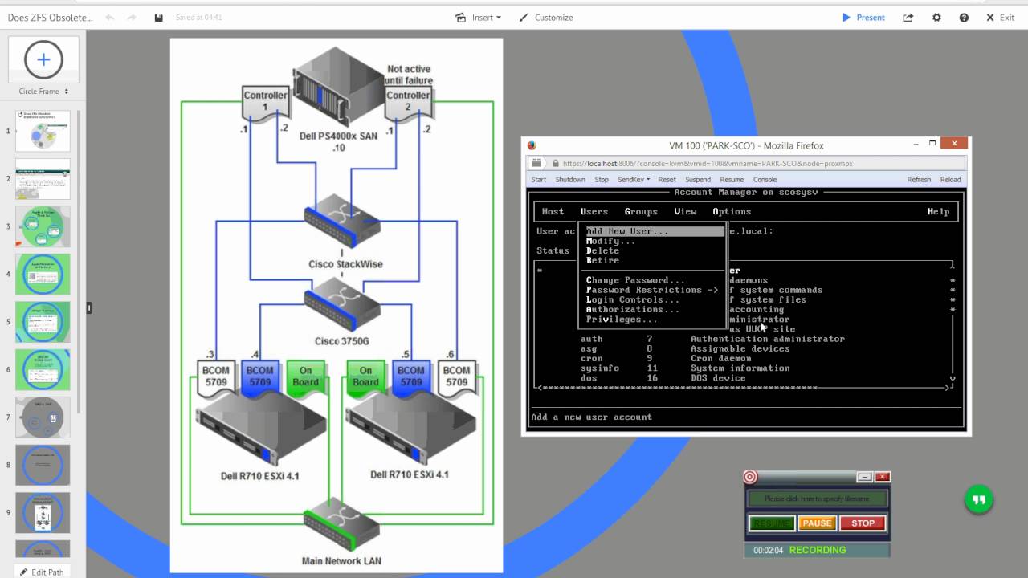1028x578 pixels.
Task: Click the redo arrow in Prezi toolbar
Action: click(131, 17)
